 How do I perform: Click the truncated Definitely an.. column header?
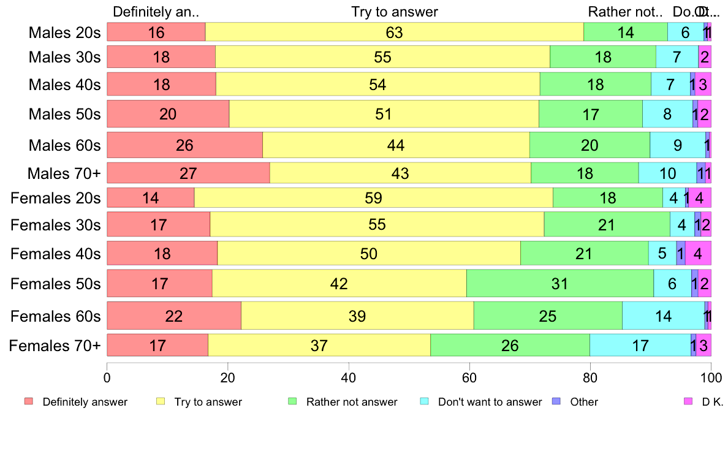[156, 12]
